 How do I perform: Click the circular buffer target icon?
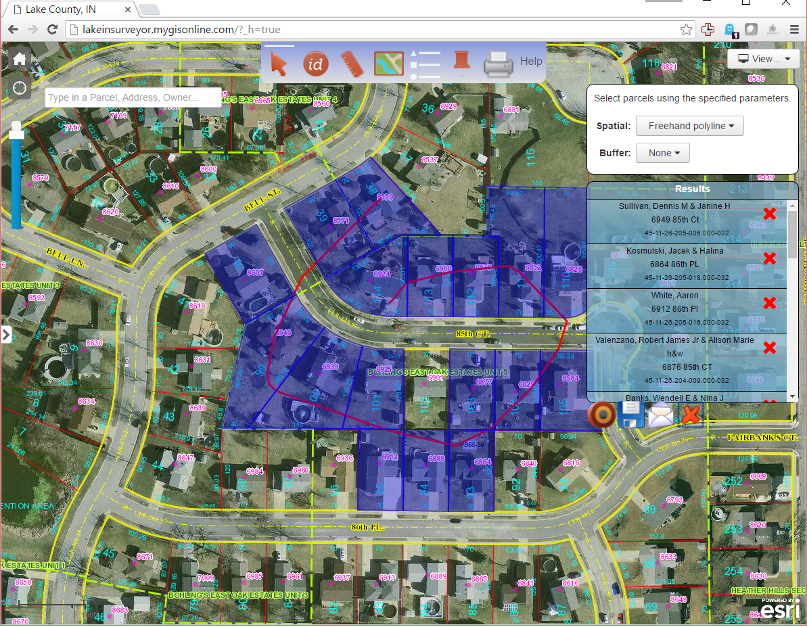(602, 415)
